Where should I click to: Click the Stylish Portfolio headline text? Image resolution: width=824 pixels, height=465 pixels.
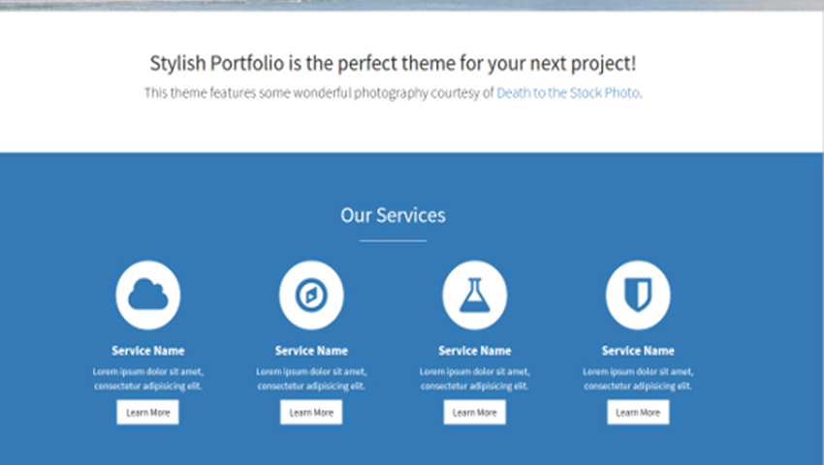[x=393, y=64]
